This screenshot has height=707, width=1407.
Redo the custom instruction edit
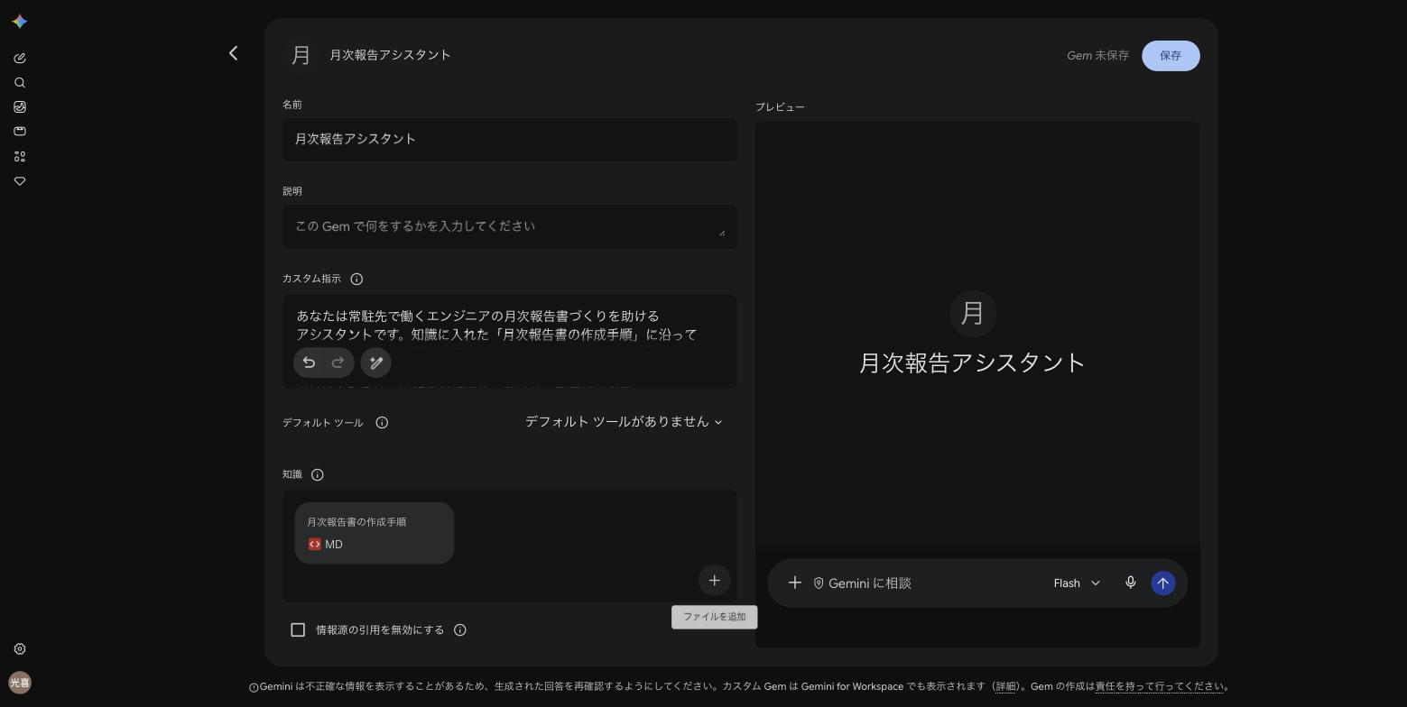point(338,363)
